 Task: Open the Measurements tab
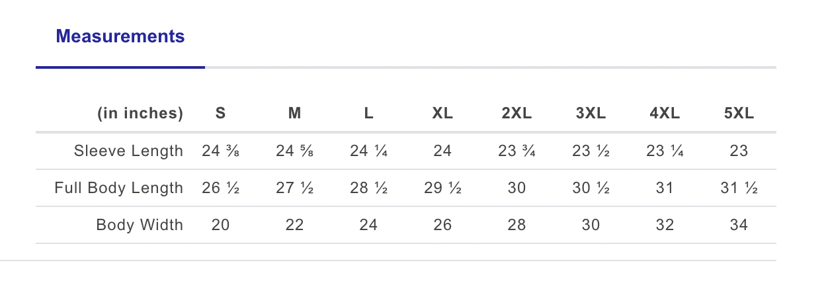(x=120, y=36)
